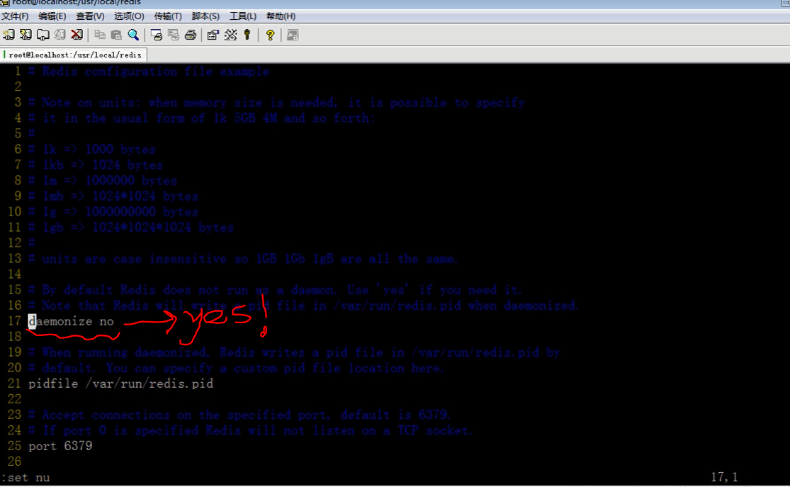
Task: Click the '1mb => 1024*1024 bytes' comment line
Action: click(113, 196)
